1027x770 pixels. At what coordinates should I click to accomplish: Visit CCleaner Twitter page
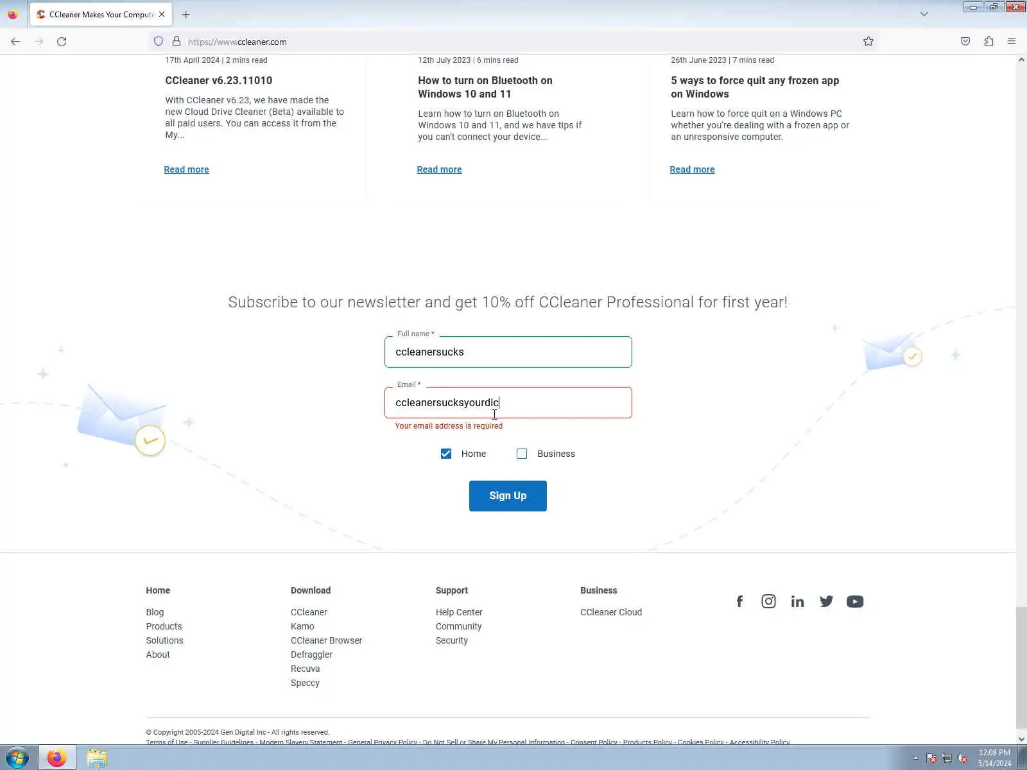point(826,601)
